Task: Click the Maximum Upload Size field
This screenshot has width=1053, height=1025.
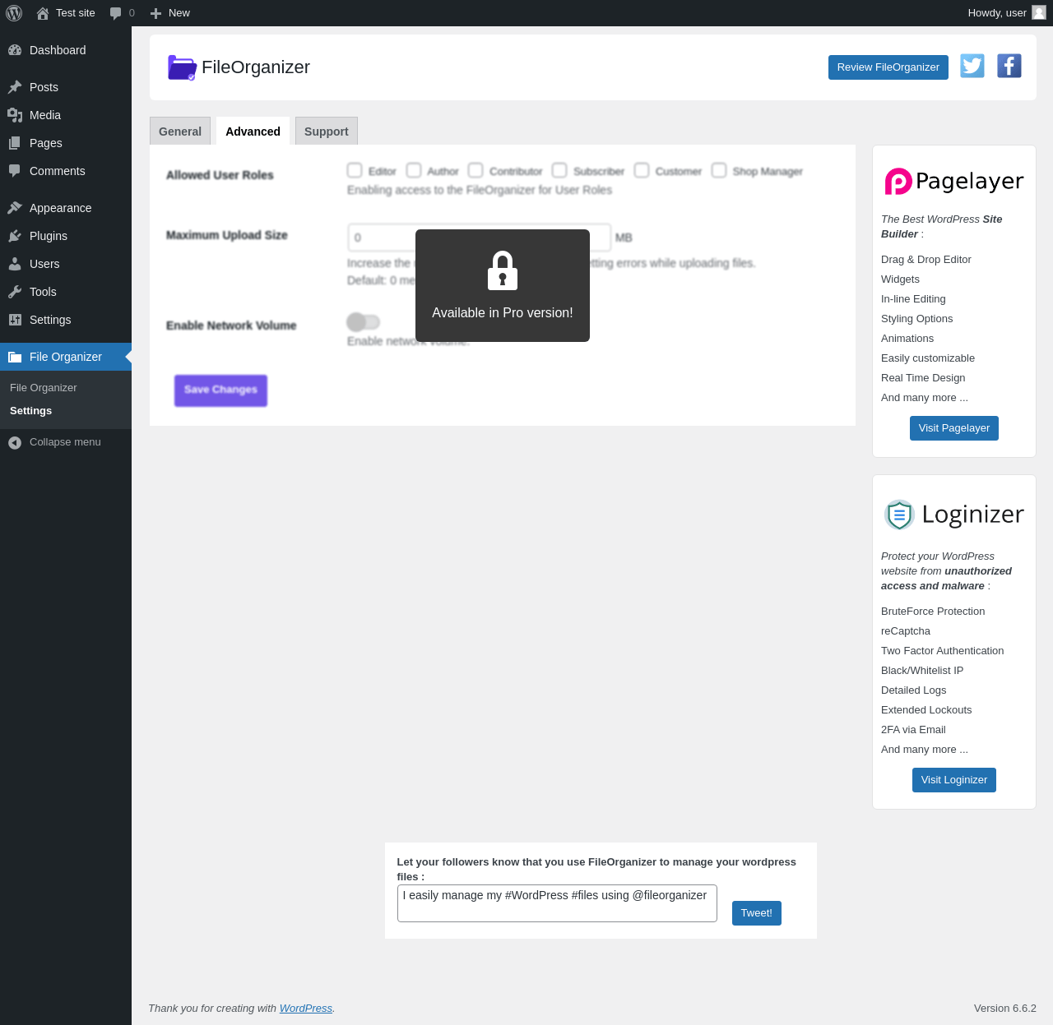Action: pos(479,238)
